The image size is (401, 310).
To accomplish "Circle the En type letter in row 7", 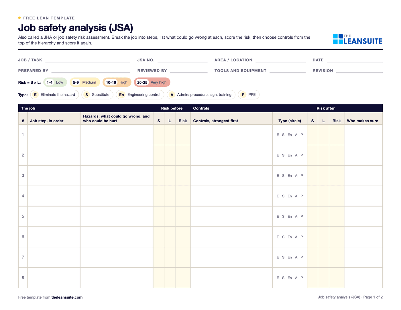I will click(290, 257).
